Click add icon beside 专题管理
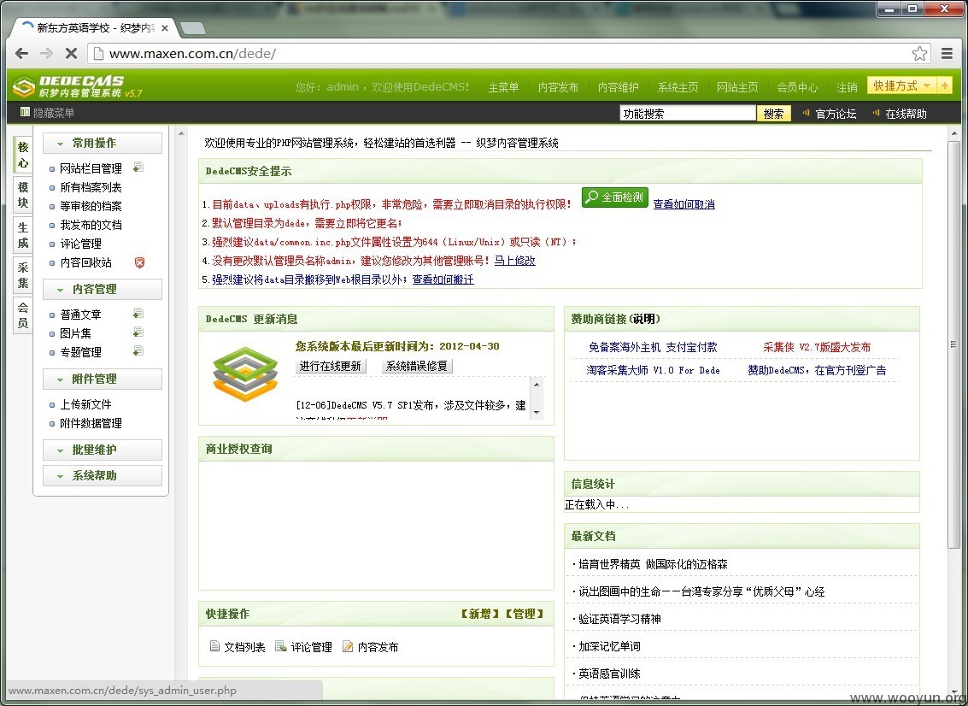The height and width of the screenshot is (706, 968). tap(139, 350)
